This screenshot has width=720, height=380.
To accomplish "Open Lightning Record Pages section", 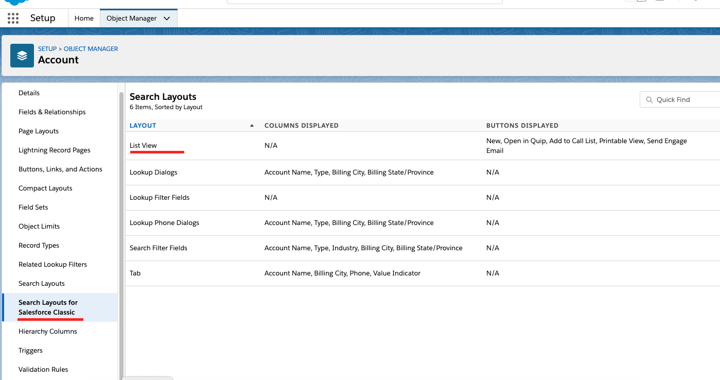I will coord(55,150).
